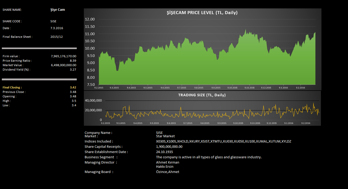Image resolution: width=348 pixels, height=189 pixels.
Task: Click the Dividend Yield value 3.27
Action: (x=73, y=70)
